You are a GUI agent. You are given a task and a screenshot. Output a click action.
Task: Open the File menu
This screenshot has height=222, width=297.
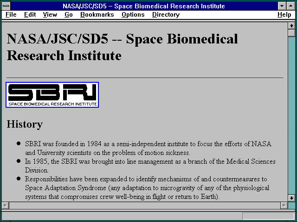pyautogui.click(x=11, y=14)
